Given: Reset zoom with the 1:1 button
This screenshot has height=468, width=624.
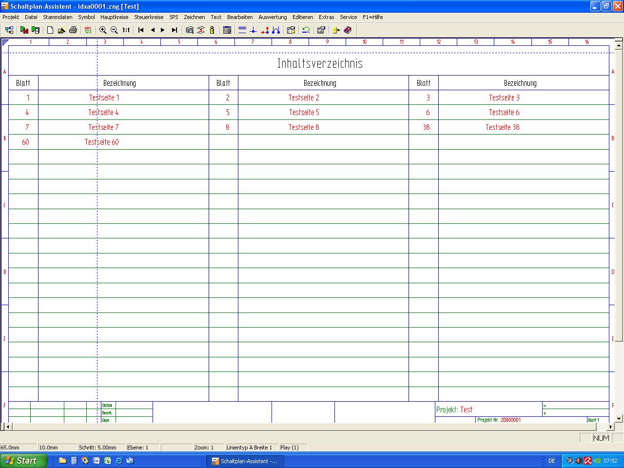Looking at the screenshot, I should coord(126,30).
